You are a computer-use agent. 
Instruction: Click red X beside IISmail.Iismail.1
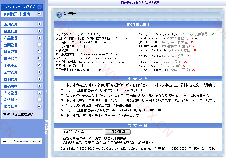tap(193, 70)
